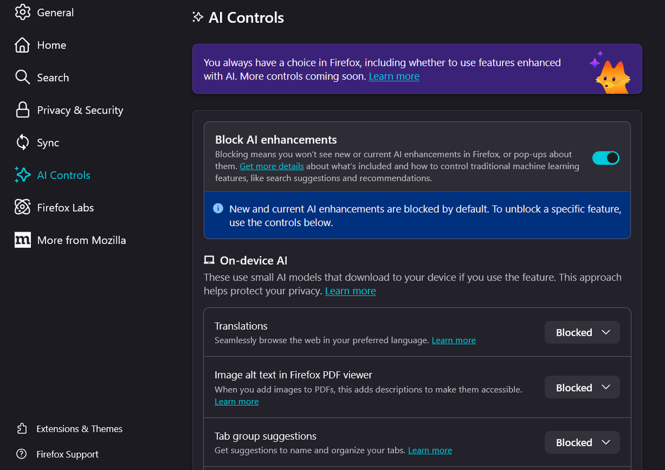Click the Extensions & Themes puzzle icon
Screen dimensions: 665x470
click(23, 428)
